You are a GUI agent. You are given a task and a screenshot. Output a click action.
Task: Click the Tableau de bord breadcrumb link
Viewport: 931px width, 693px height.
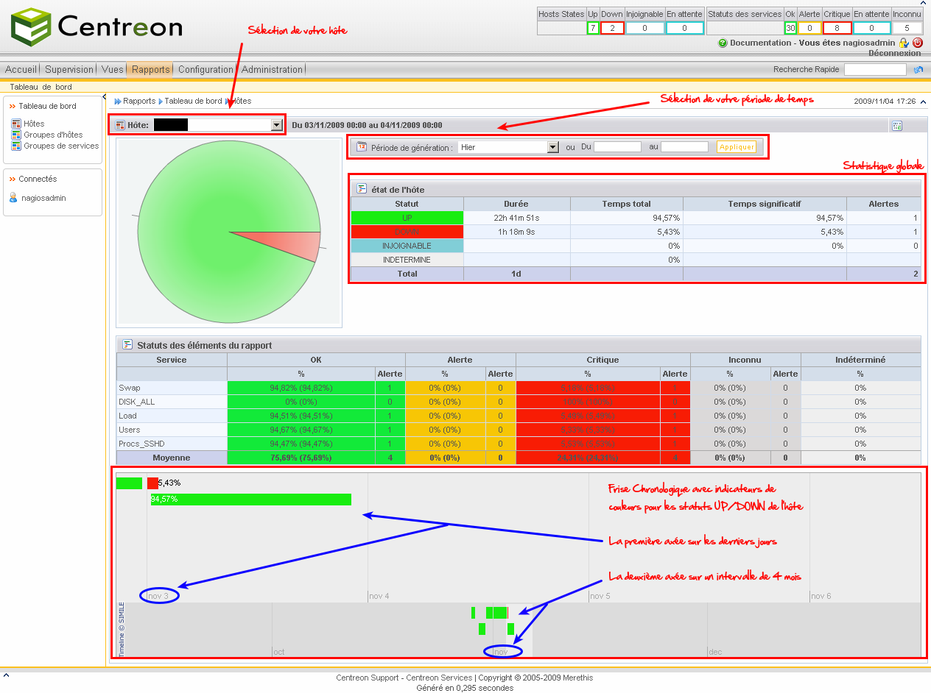tap(193, 102)
